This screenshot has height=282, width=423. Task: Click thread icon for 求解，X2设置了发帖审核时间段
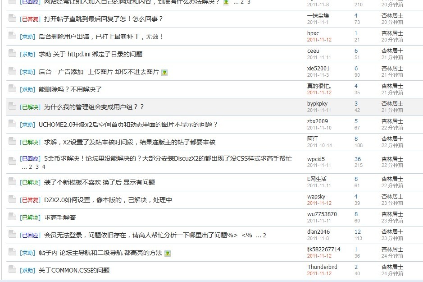click(x=13, y=141)
